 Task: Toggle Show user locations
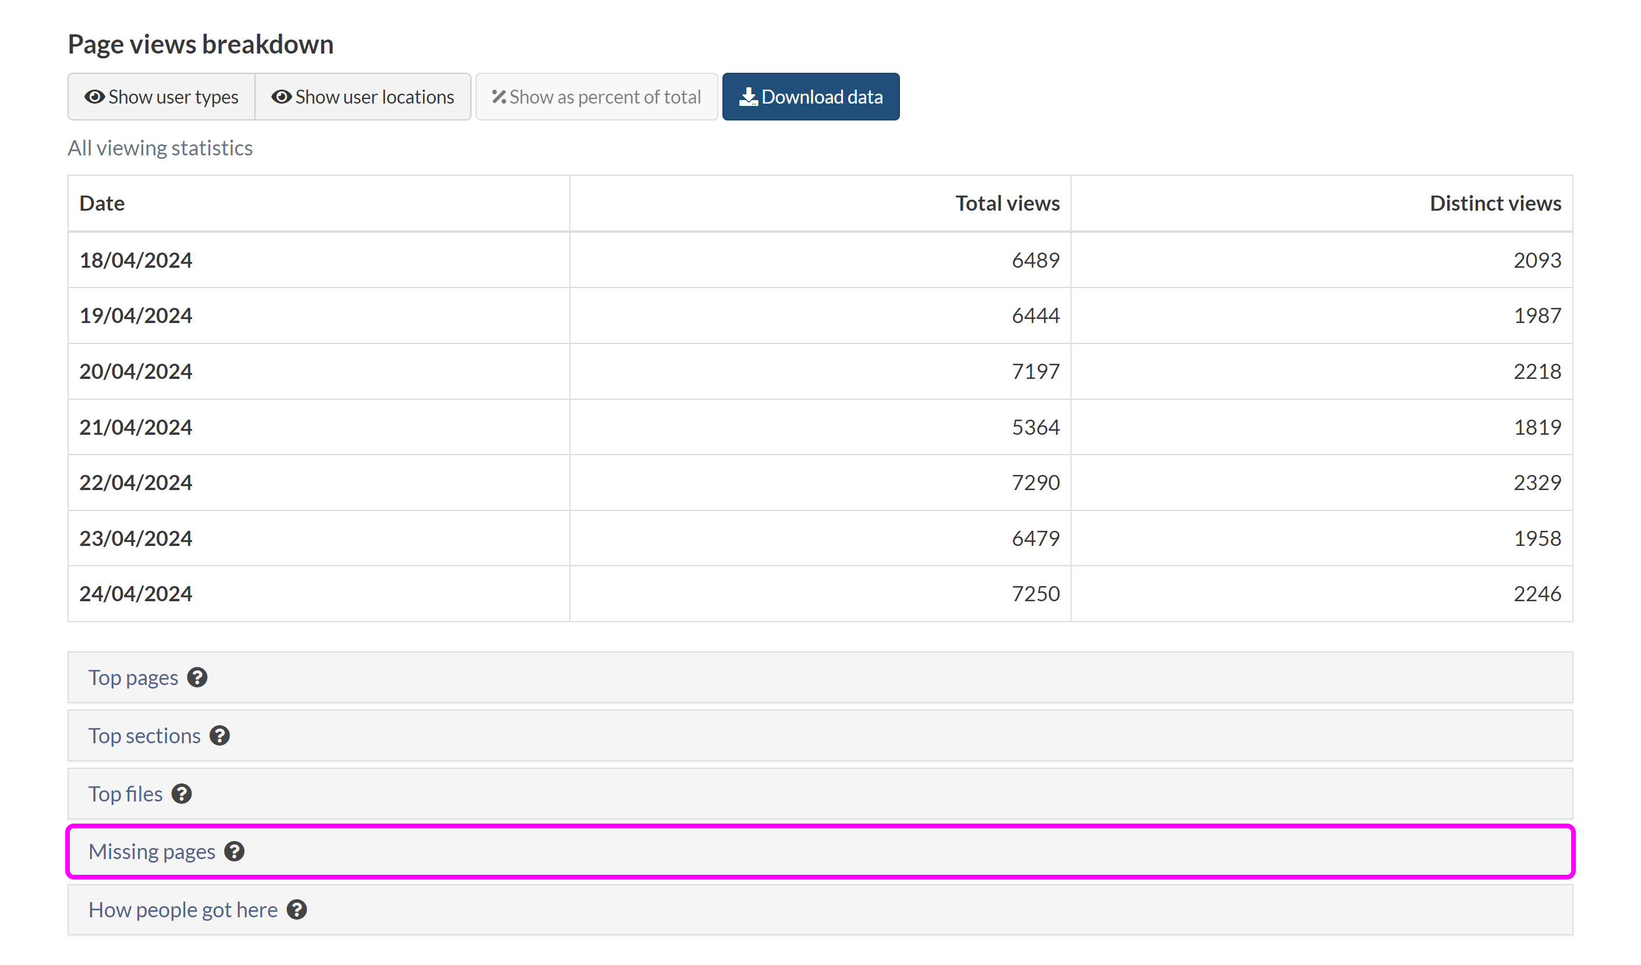click(363, 97)
